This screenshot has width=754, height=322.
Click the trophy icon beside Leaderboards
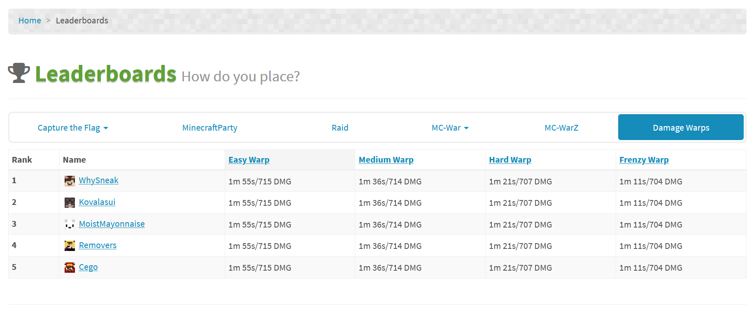coord(19,73)
